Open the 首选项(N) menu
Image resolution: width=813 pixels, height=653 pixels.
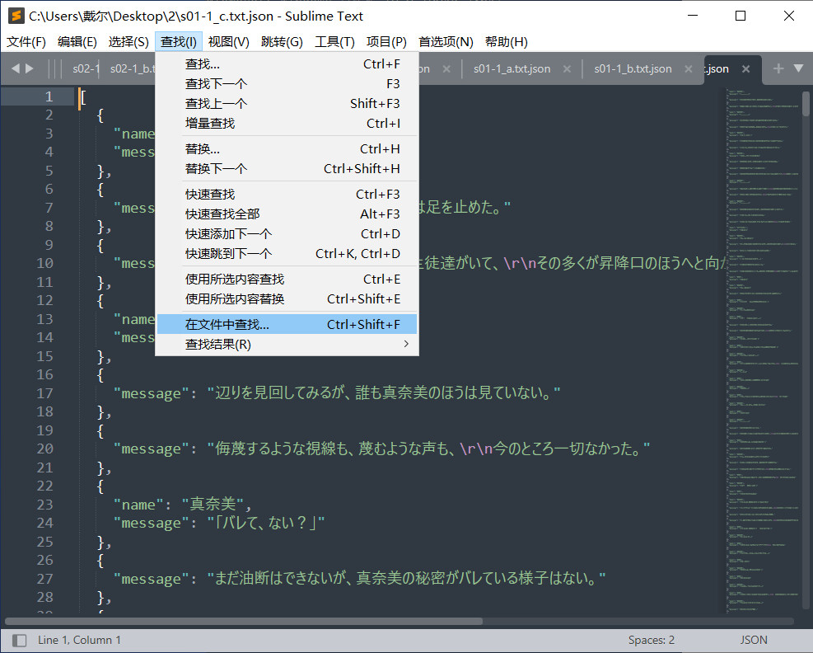click(446, 41)
